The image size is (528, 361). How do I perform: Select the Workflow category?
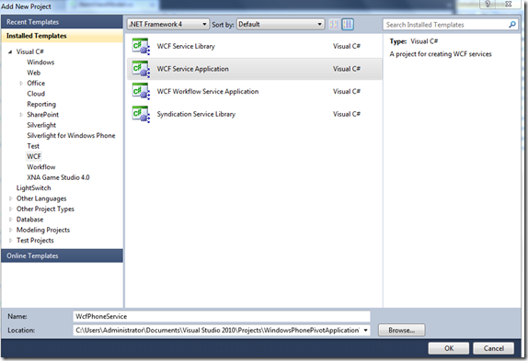(x=41, y=167)
